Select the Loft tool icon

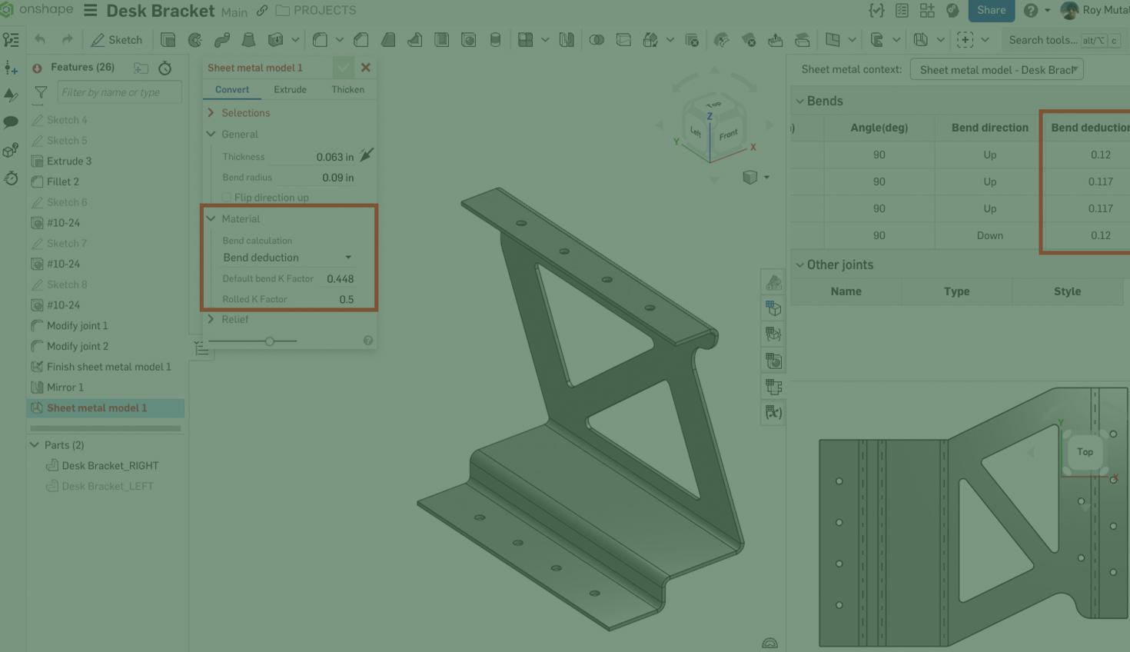(248, 40)
